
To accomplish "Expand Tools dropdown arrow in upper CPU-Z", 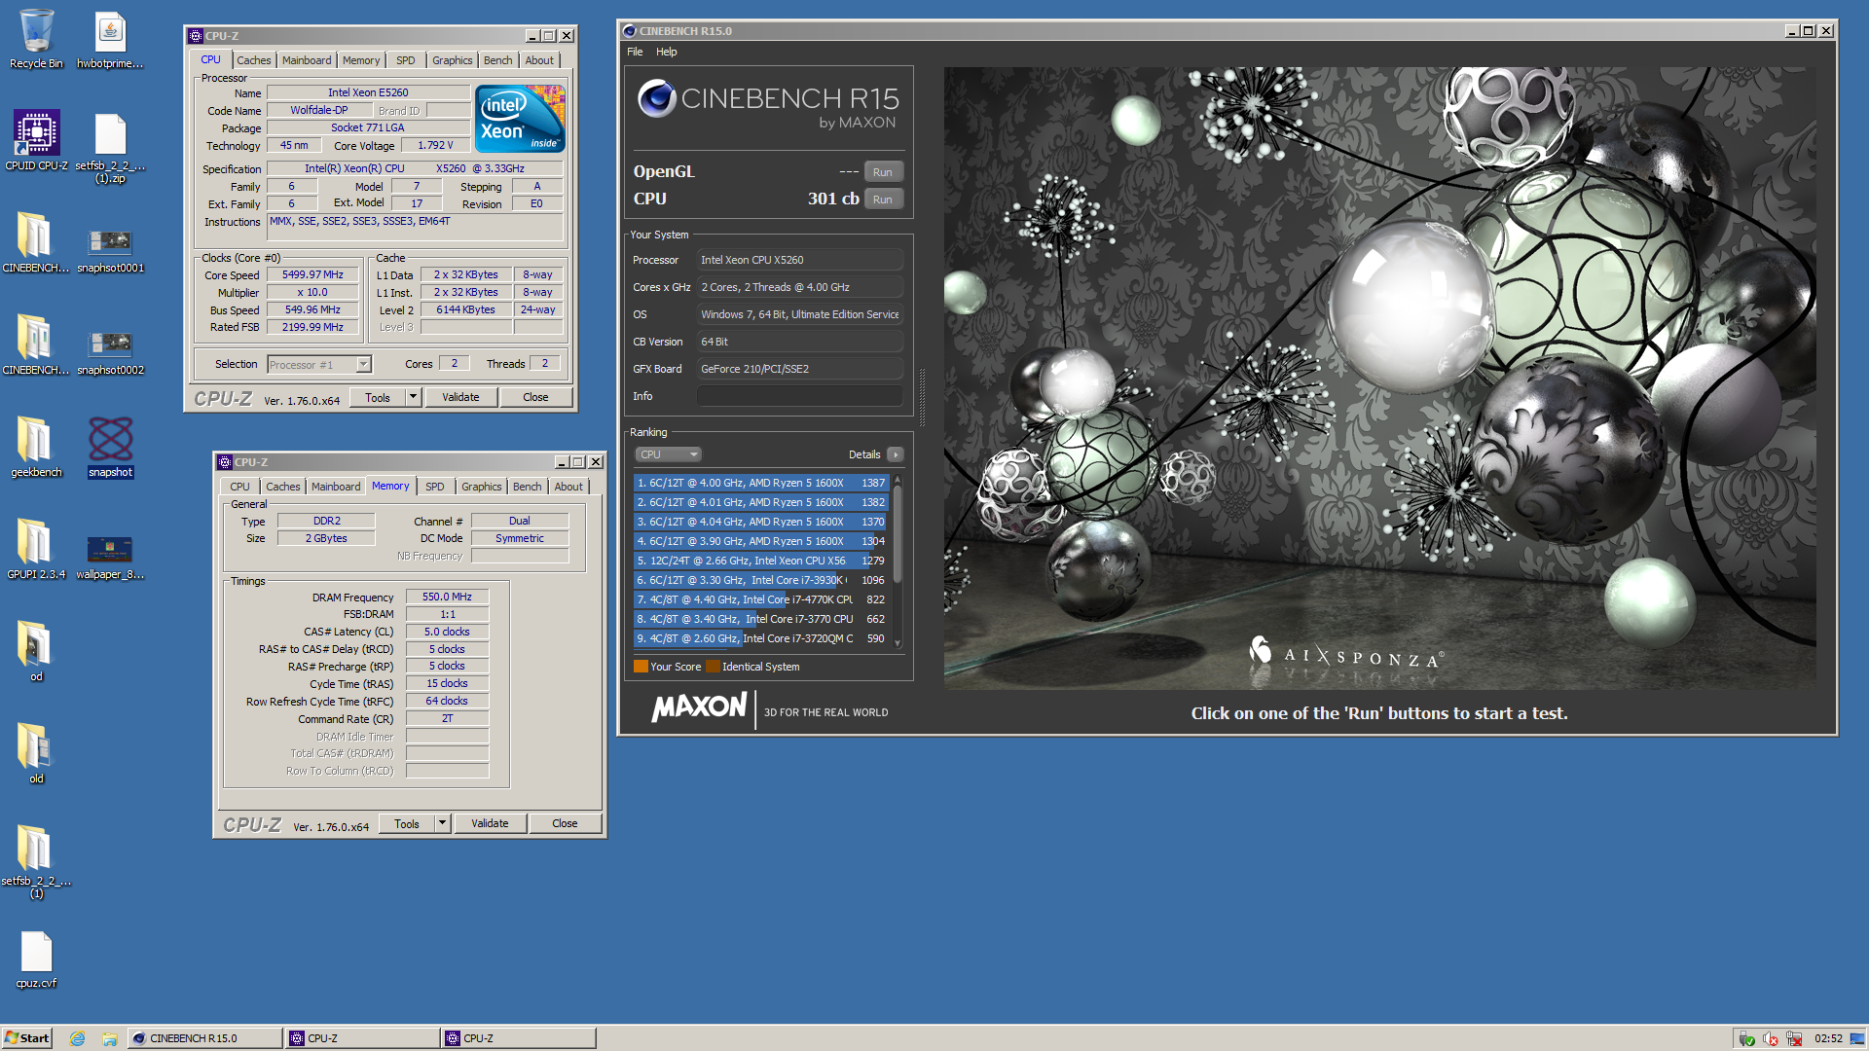I will 413,397.
